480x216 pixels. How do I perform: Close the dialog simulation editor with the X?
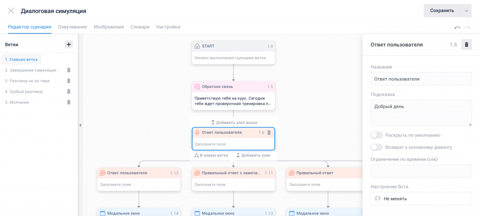(11, 11)
